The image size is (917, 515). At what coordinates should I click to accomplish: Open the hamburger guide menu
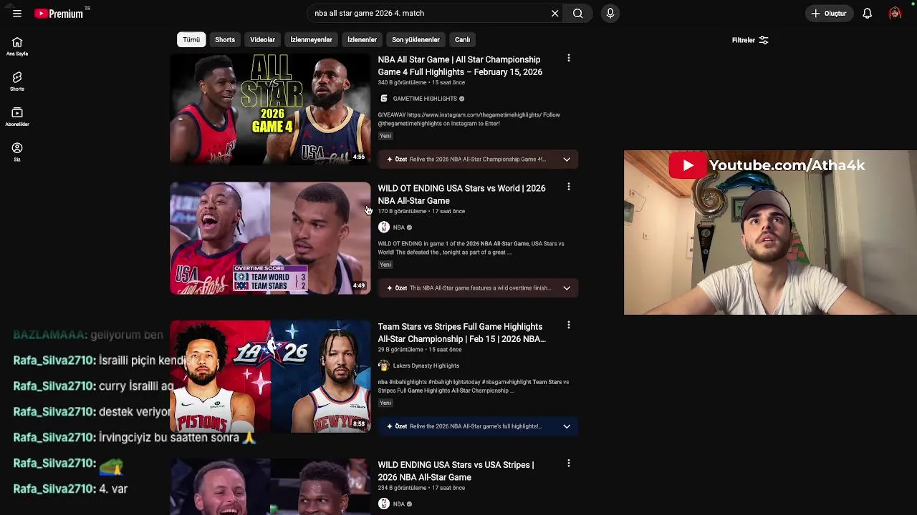click(x=17, y=13)
